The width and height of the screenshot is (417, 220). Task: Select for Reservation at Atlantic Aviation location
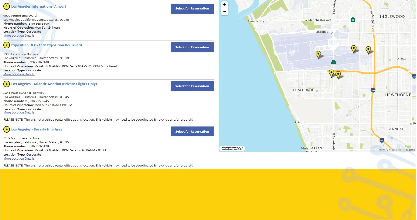[x=192, y=86]
